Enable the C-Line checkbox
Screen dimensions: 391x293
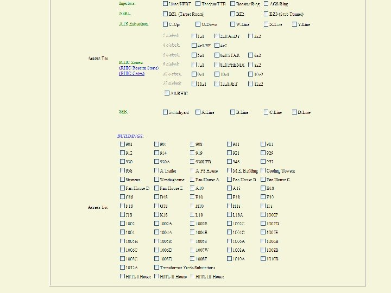click(266, 112)
